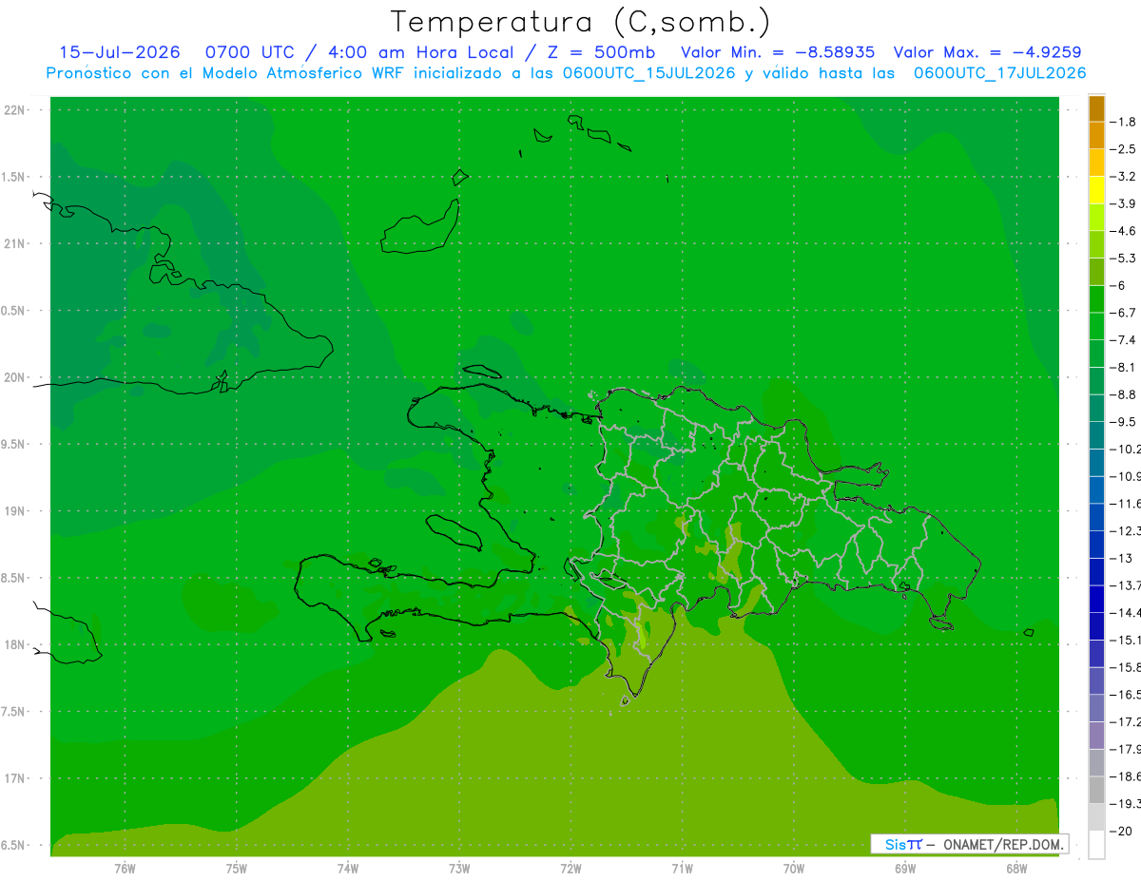1141x881 pixels.
Task: Click the '-2.5' legend value
Action: click(x=1124, y=149)
